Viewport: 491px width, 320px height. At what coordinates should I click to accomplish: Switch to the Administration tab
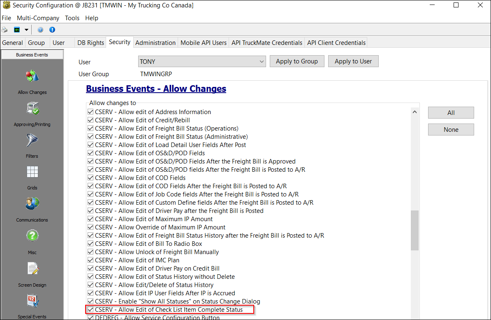155,43
